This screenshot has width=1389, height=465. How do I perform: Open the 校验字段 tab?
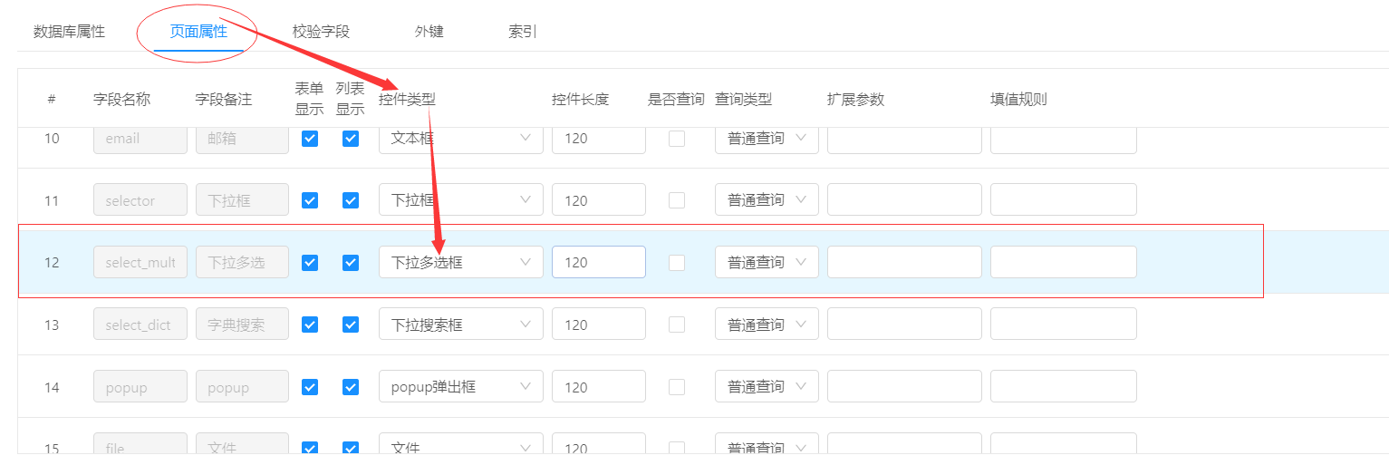pos(321,32)
